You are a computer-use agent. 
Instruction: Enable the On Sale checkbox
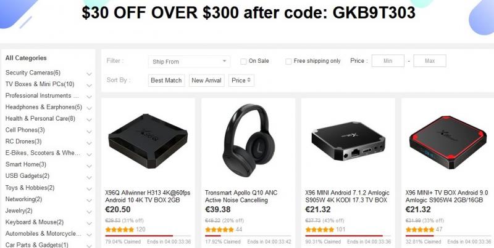[243, 62]
